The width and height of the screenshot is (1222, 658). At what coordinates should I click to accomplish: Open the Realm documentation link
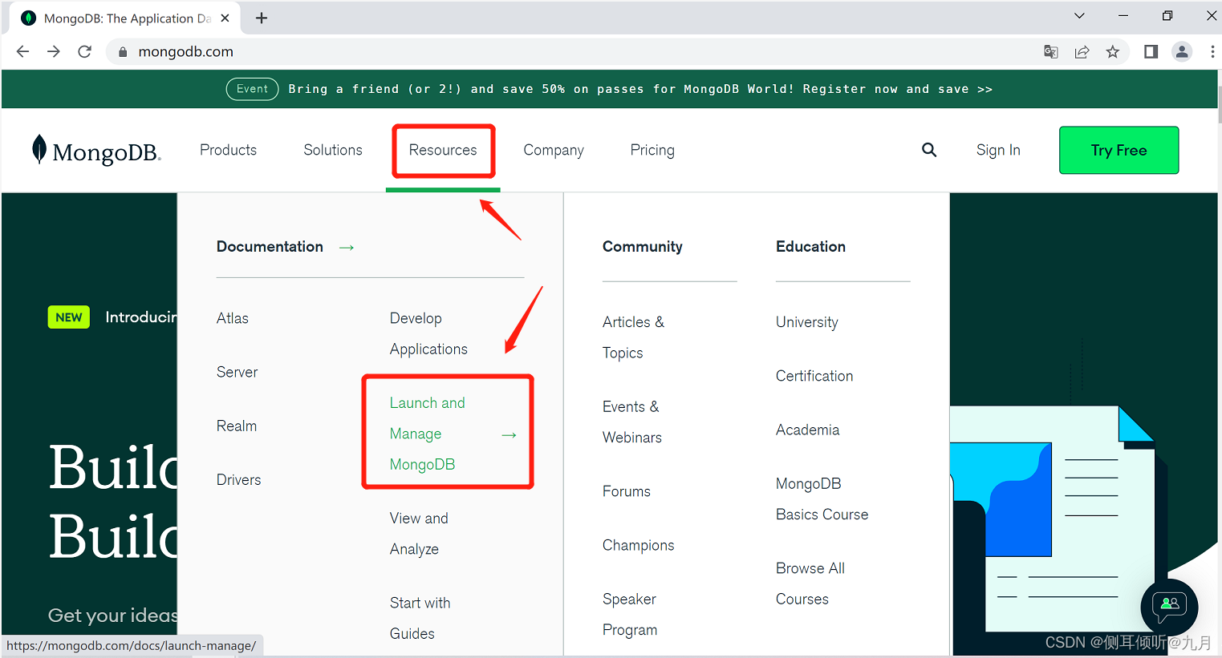(x=237, y=426)
